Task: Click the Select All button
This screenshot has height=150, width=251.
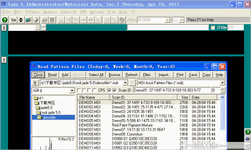Action: 96,75
